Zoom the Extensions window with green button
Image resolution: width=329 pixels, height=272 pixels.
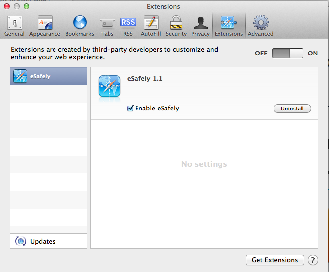pyautogui.click(x=27, y=6)
